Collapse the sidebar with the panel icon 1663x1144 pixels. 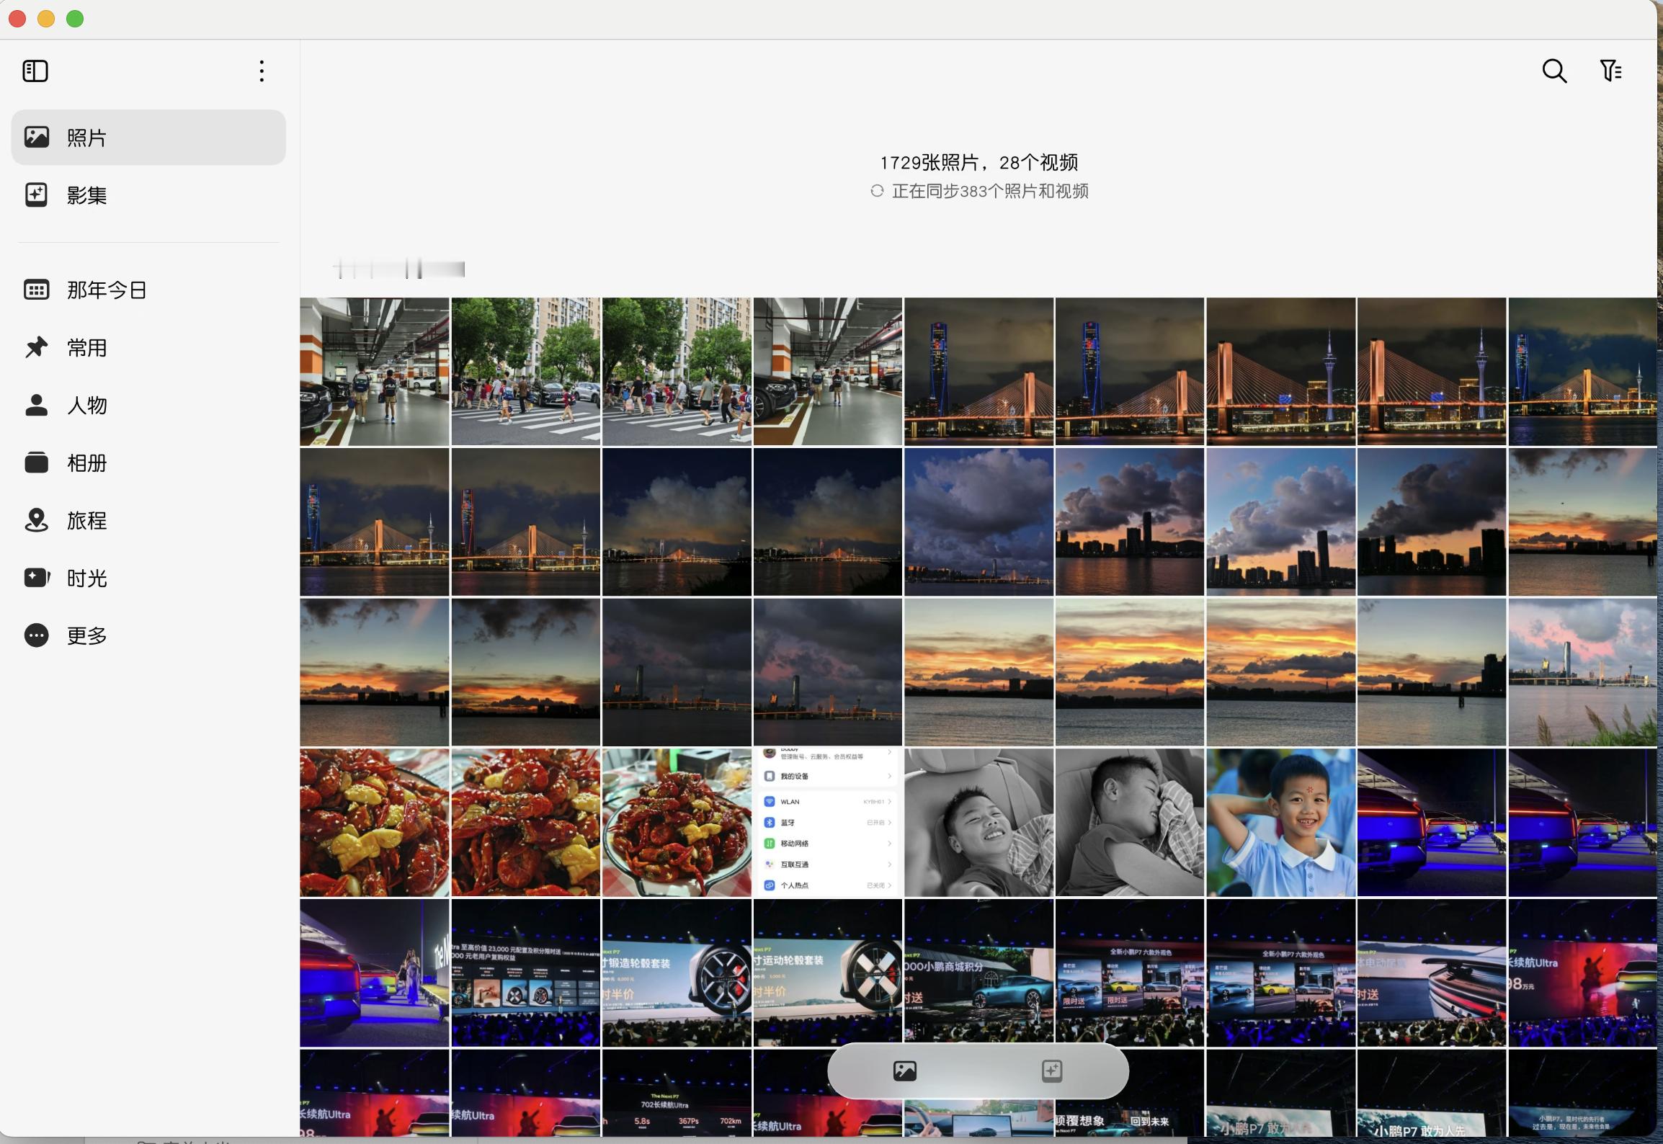click(35, 71)
